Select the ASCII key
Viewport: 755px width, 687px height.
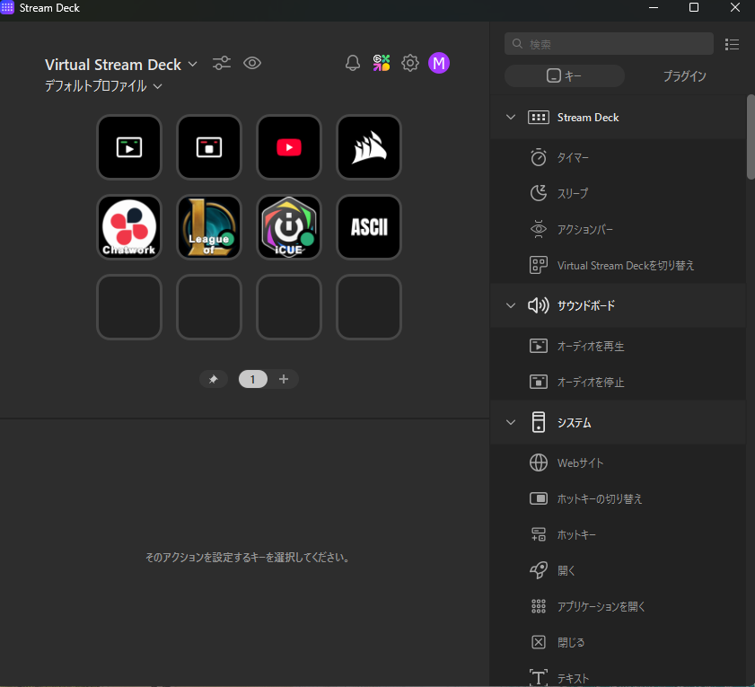[x=369, y=227]
